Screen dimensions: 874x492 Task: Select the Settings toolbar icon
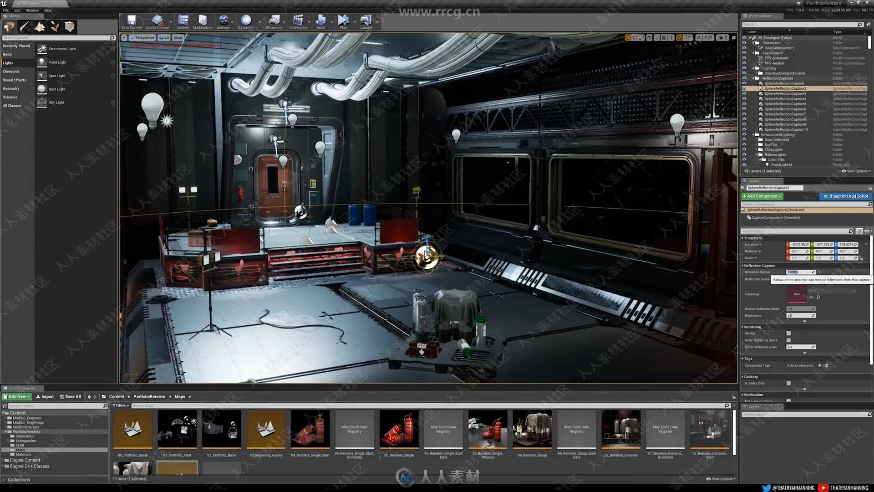click(224, 23)
